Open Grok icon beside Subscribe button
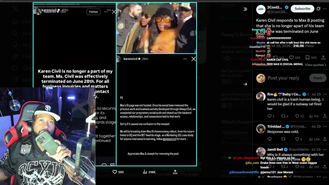Viewport: 329px width, 185px height. coord(318,8)
